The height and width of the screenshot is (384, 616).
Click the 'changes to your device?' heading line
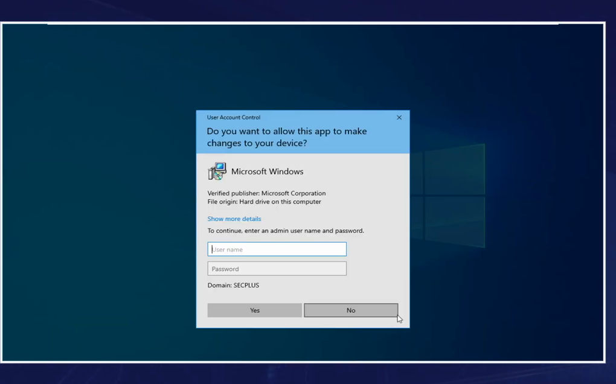(x=257, y=143)
